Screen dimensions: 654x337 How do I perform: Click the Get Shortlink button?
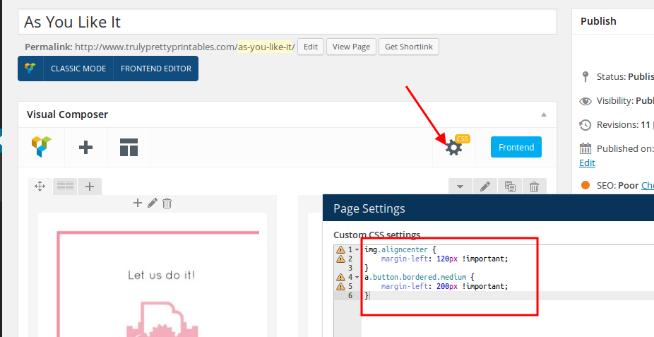[x=409, y=47]
